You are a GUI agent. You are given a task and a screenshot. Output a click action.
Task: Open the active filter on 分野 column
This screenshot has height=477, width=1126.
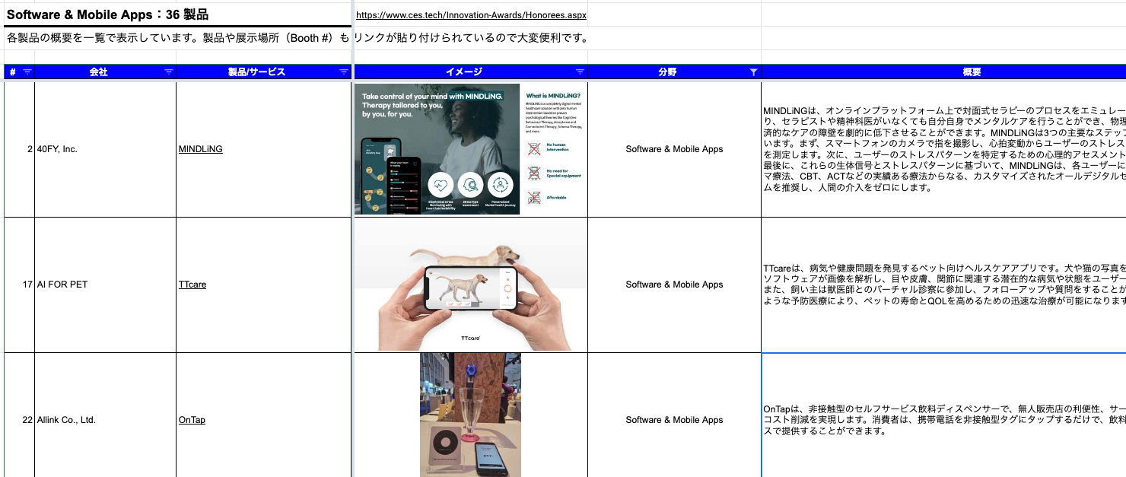pos(753,72)
